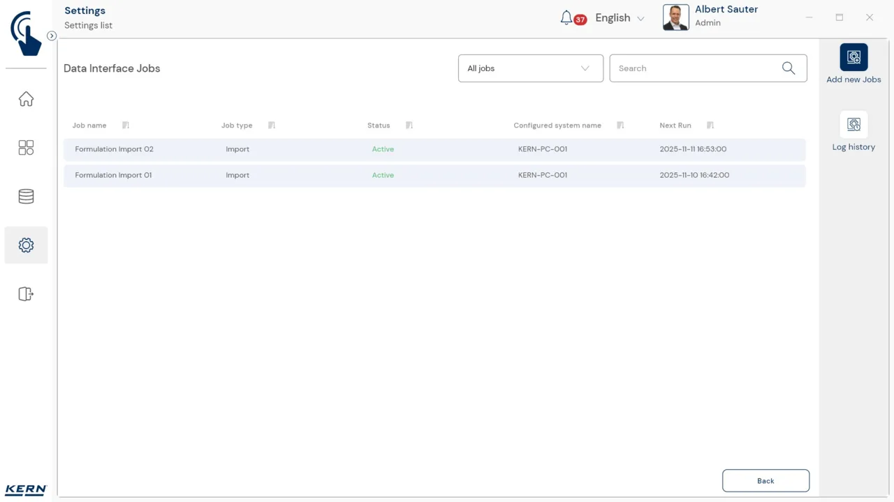Open the Home icon in sidebar
The image size is (894, 502).
coord(26,99)
